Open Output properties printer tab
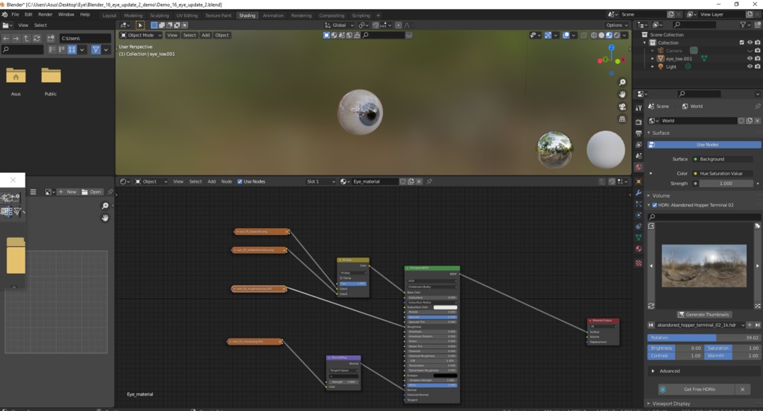The image size is (763, 411). [x=639, y=133]
